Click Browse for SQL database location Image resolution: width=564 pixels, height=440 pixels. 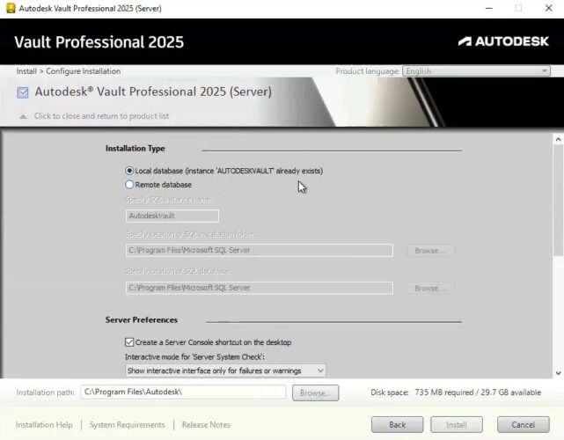[x=430, y=288]
